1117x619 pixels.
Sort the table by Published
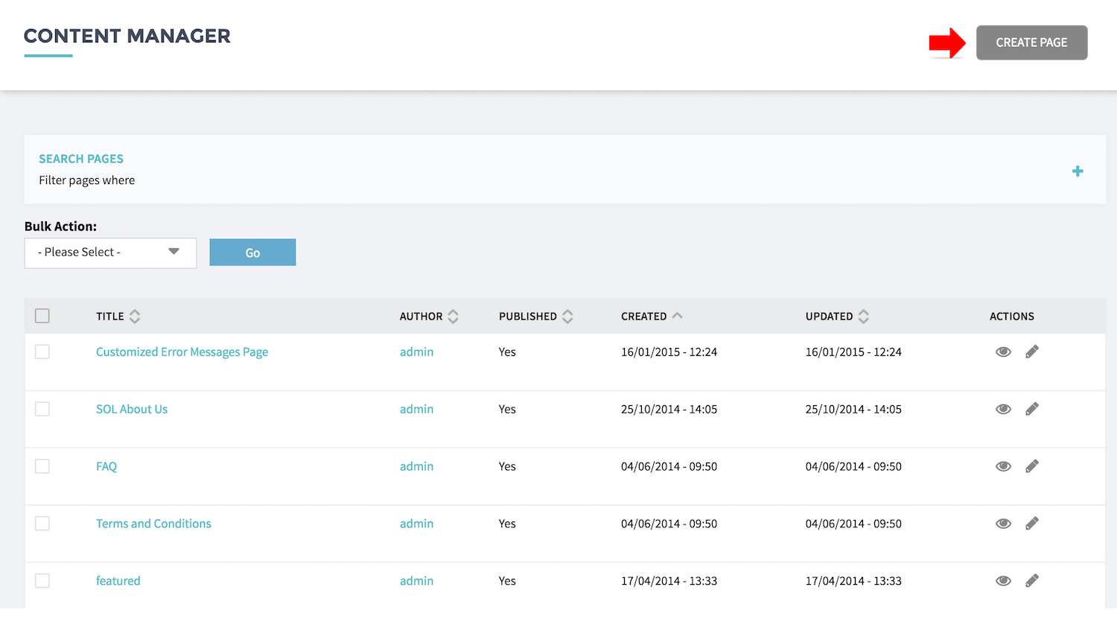pyautogui.click(x=535, y=317)
